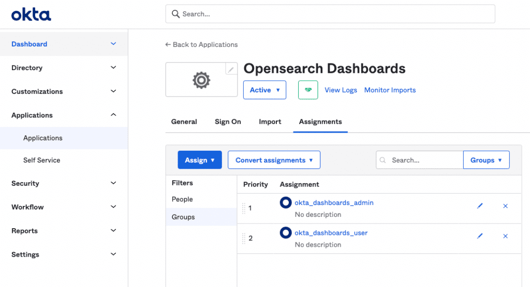Open the Groups search filter dropdown

[x=486, y=160]
